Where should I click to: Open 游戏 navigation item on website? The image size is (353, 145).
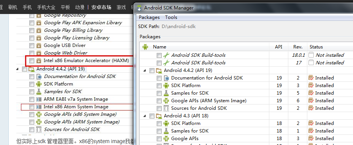121,7
